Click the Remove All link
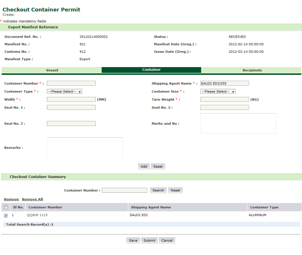The image size is (302, 255). point(32,199)
